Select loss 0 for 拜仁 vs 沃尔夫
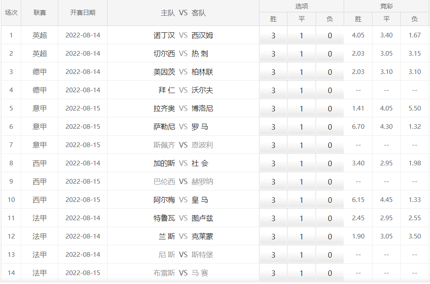The width and height of the screenshot is (430, 284). click(330, 90)
